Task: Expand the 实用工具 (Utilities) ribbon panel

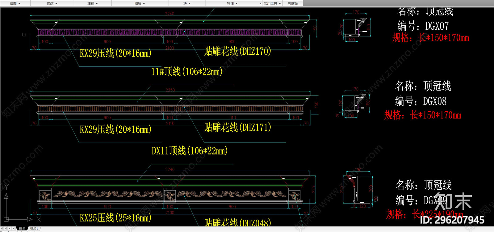Action: [x=272, y=3]
